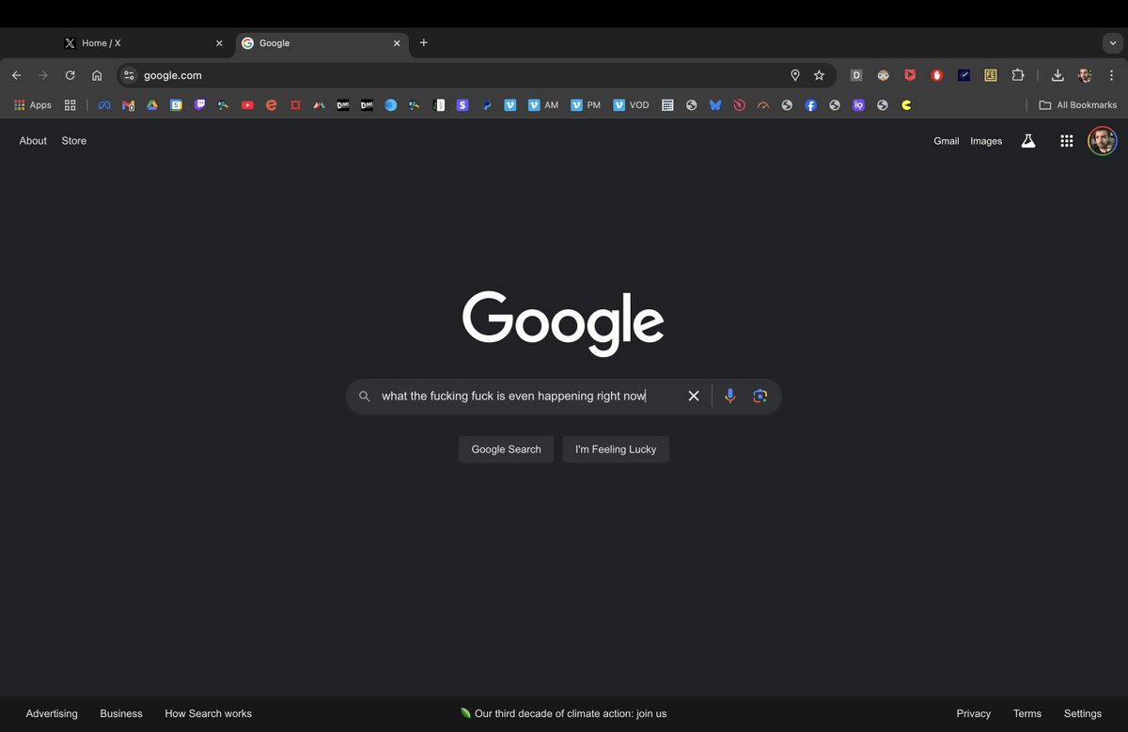This screenshot has height=732, width=1128.
Task: Open the Pac-Man bookmark
Action: [x=906, y=105]
